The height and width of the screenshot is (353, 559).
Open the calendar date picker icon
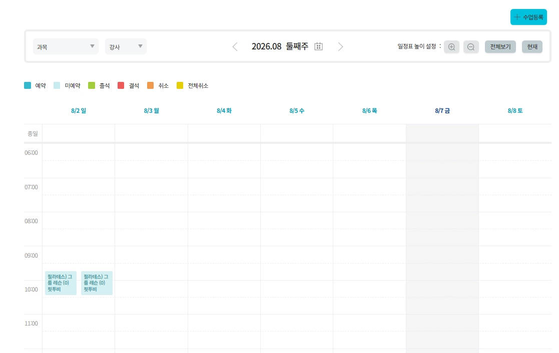pyautogui.click(x=318, y=46)
